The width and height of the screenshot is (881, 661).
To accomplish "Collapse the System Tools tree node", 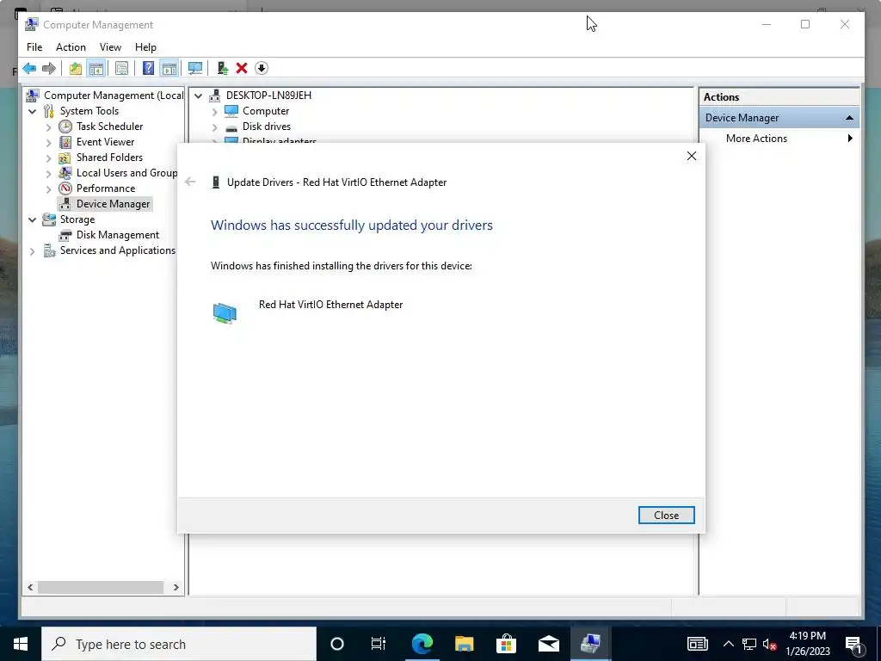I will (x=33, y=111).
